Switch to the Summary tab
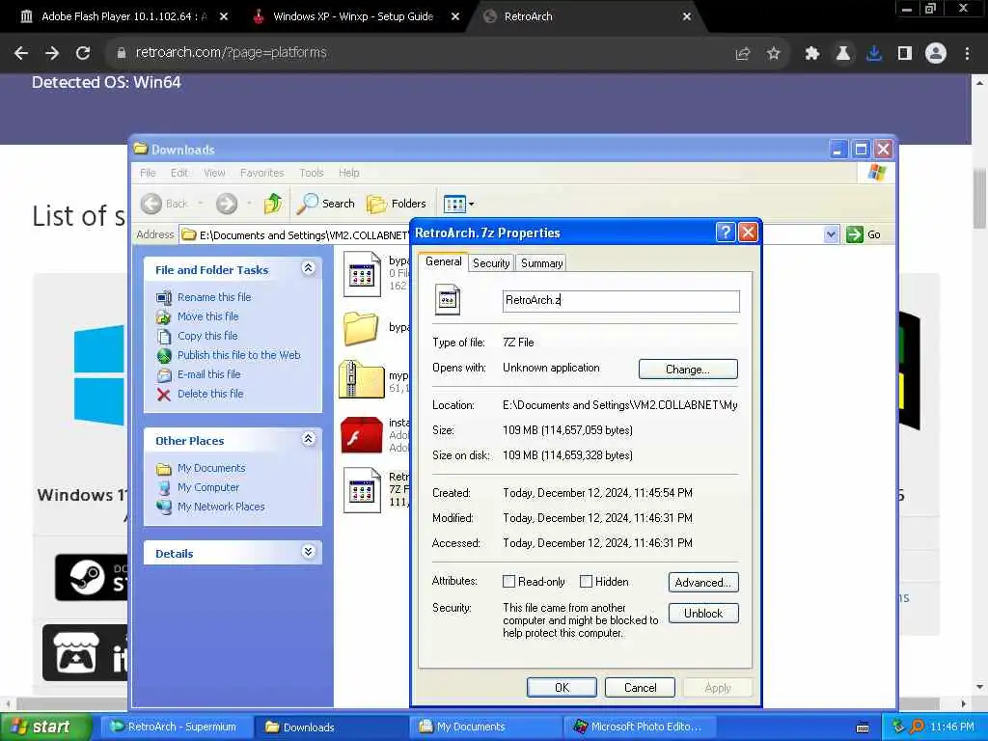This screenshot has height=741, width=988. point(542,263)
